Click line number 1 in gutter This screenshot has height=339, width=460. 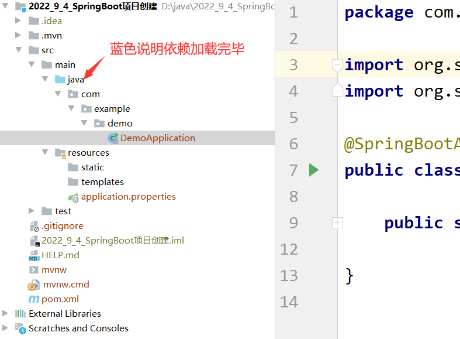coord(293,12)
